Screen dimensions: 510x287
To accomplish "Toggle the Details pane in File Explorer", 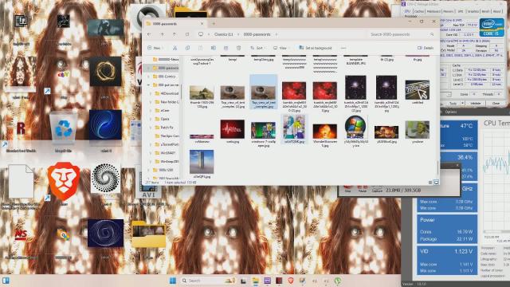I will (x=426, y=48).
